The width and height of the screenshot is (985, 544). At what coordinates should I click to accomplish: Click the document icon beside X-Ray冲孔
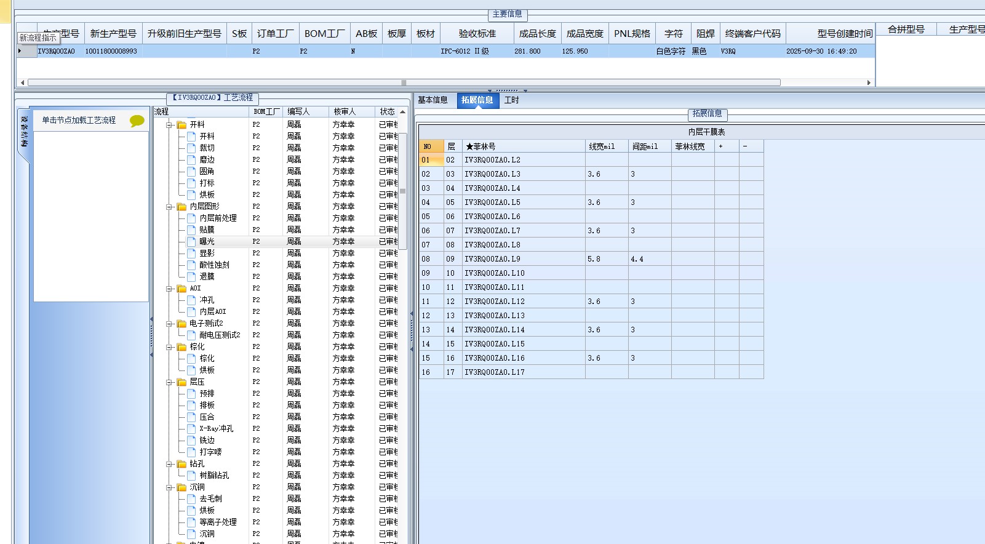point(191,428)
